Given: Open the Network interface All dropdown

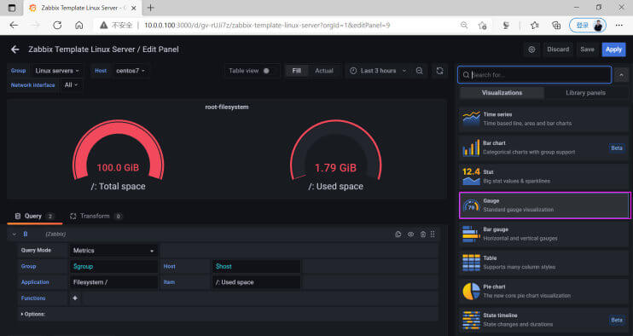Looking at the screenshot, I should (71, 84).
